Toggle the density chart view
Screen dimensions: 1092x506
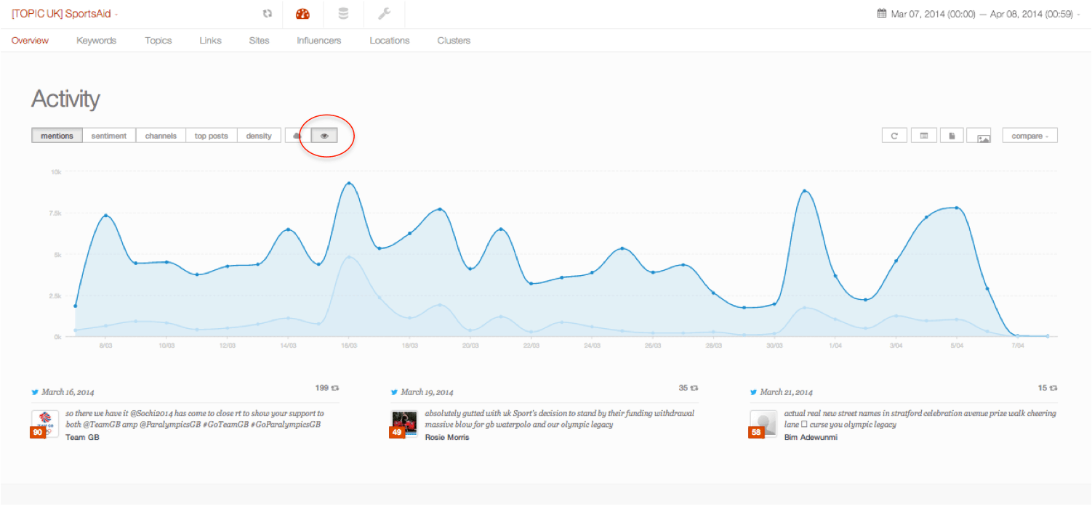click(259, 136)
